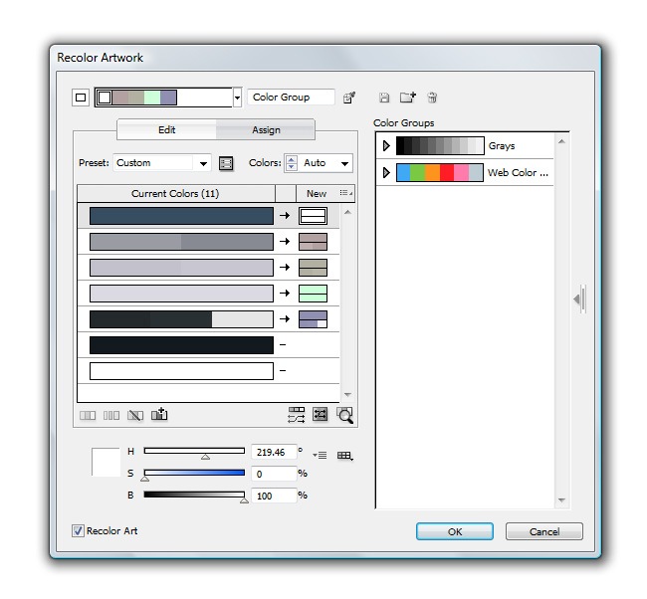Screen dimensions: 647x599
Task: Click the add new row icon
Action: pos(159,415)
